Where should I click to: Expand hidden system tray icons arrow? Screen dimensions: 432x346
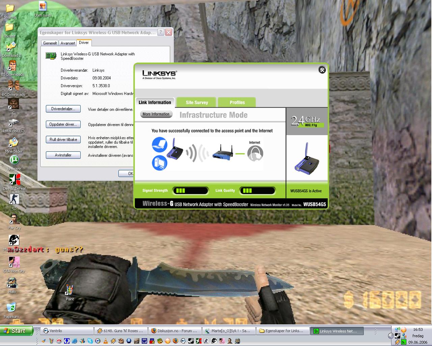pos(391,336)
